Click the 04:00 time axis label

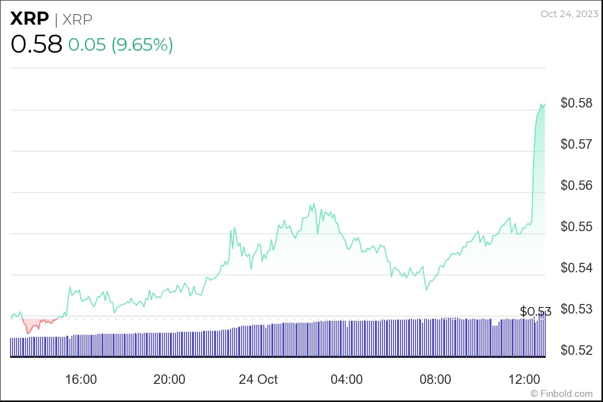click(347, 379)
